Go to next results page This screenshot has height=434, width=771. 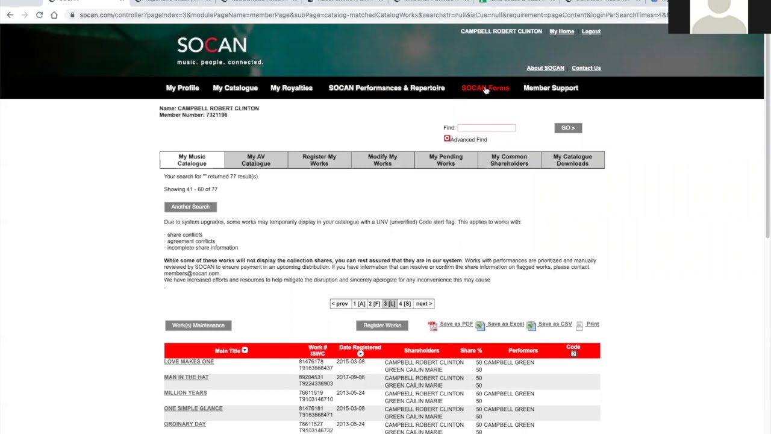pyautogui.click(x=424, y=304)
